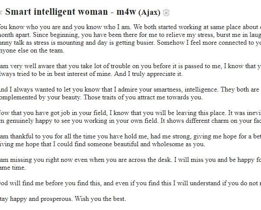Click the line "funny talk as stress is mounting"
The image size is (261, 210).
(130, 43)
